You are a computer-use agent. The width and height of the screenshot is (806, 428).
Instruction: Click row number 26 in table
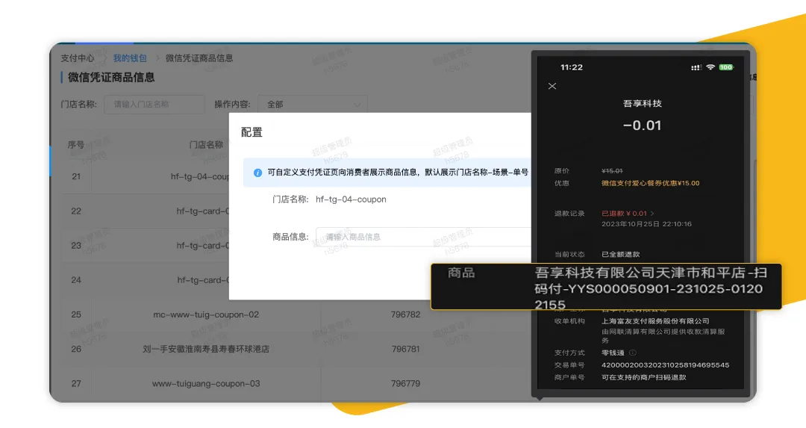[x=76, y=349]
